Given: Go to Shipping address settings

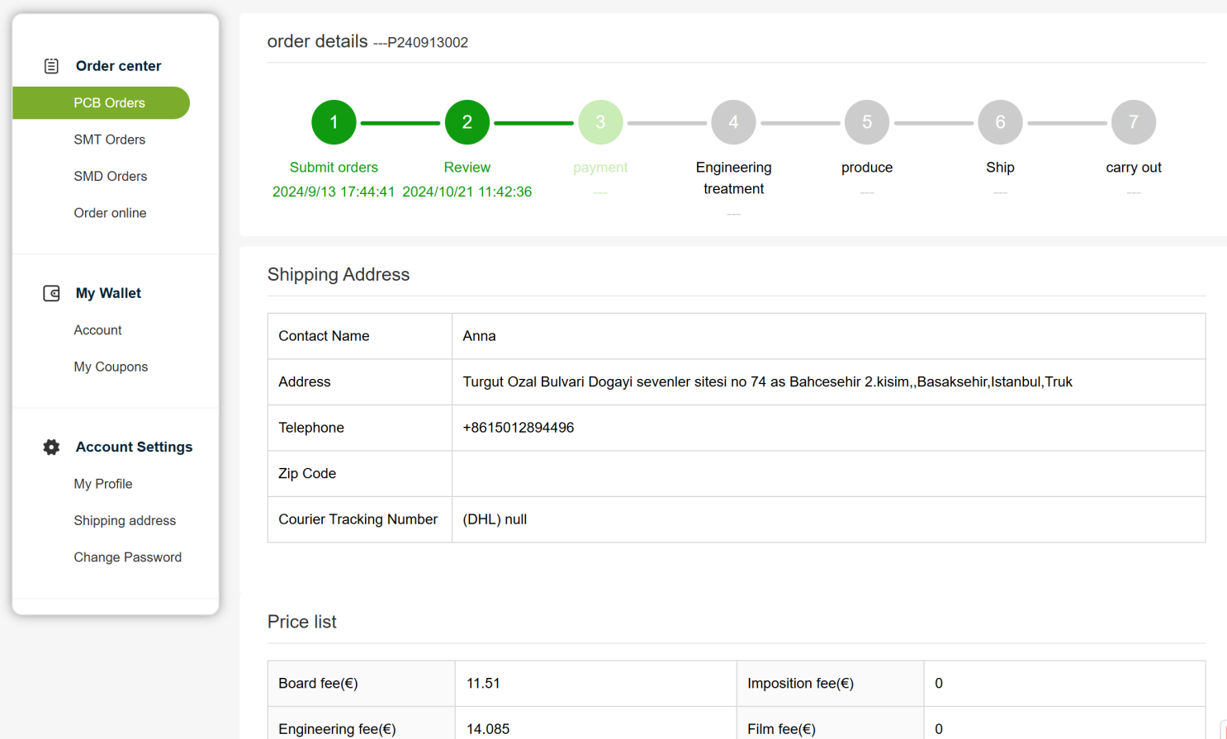Looking at the screenshot, I should coord(125,520).
